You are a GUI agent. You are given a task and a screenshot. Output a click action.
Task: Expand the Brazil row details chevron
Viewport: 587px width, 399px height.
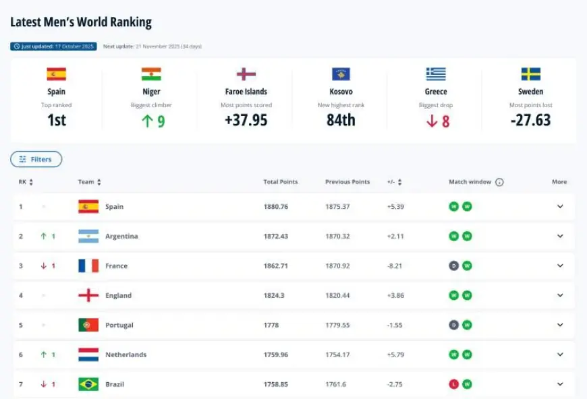(559, 384)
